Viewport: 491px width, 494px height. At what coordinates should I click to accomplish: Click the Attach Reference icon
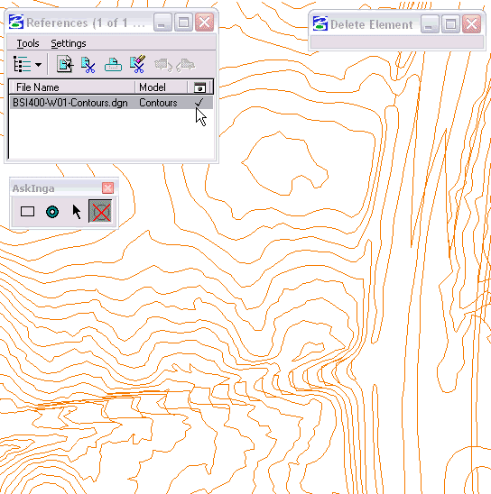click(65, 64)
